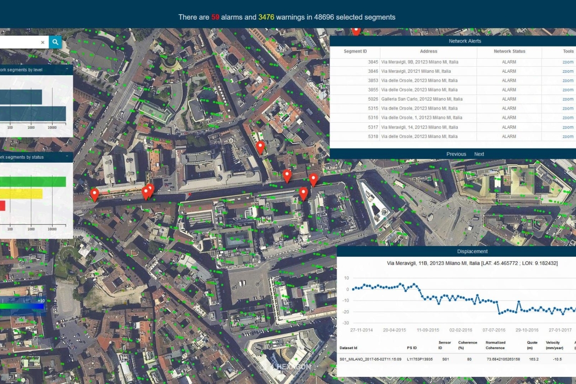The height and width of the screenshot is (384, 576).
Task: Zoom to segment 5026 Galleria San Carlo
Action: click(567, 99)
